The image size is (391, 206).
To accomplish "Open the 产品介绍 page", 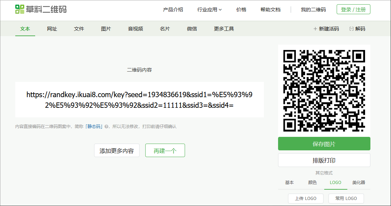I will (173, 10).
